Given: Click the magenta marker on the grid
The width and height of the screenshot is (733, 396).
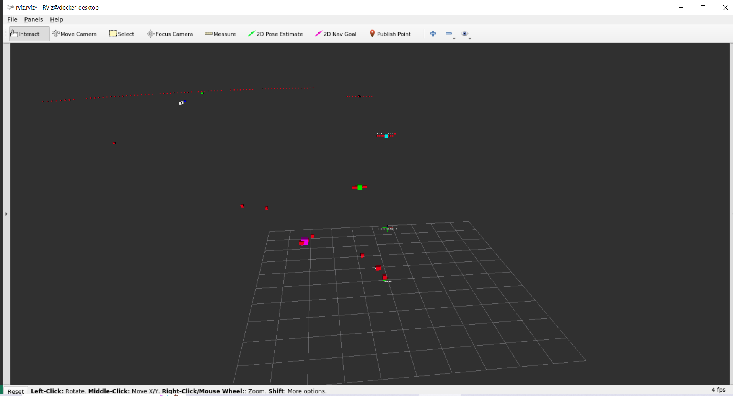Looking at the screenshot, I should pos(304,241).
